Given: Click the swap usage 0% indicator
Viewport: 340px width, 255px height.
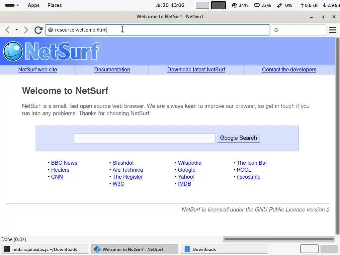Looking at the screenshot, I should pyautogui.click(x=284, y=5).
